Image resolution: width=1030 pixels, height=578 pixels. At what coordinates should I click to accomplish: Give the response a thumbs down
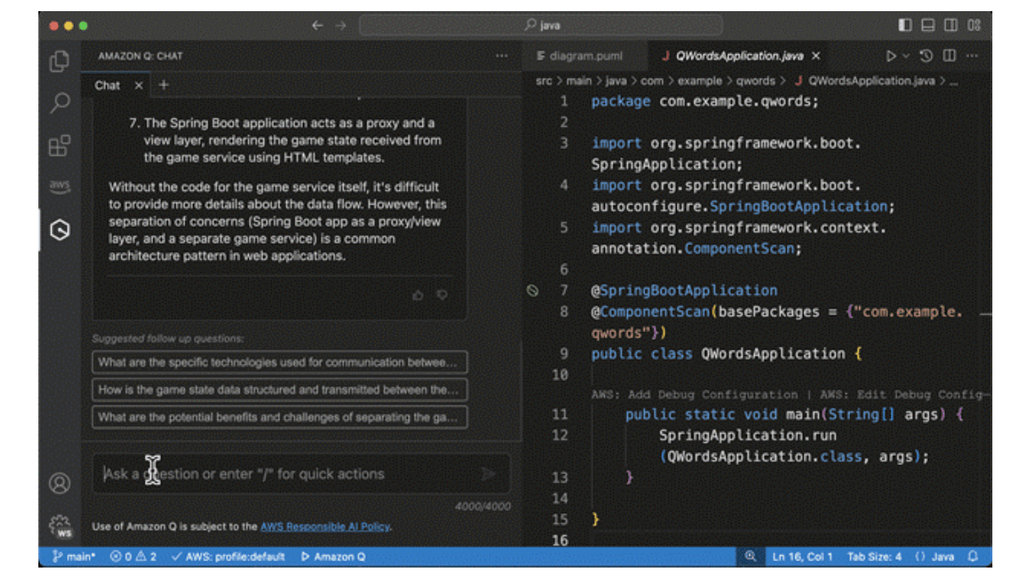point(442,295)
